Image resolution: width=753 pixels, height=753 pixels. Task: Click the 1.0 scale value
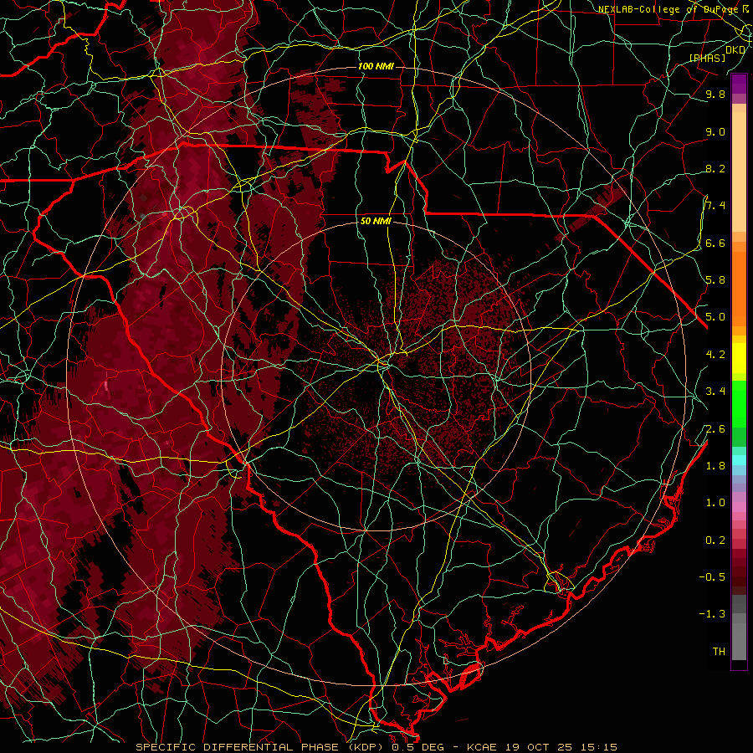pyautogui.click(x=715, y=503)
